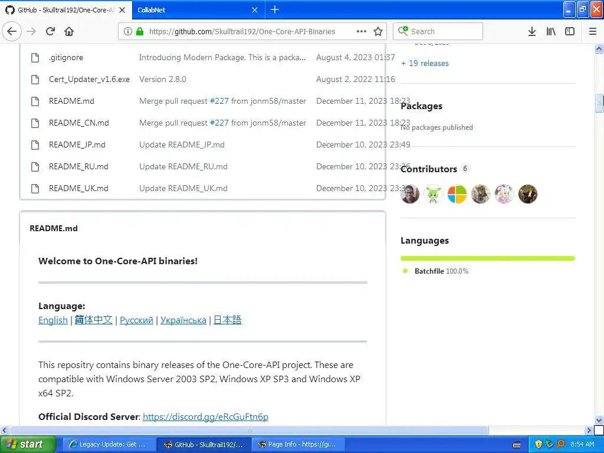604x453 pixels.
Task: Click the green Languages progress bar
Action: 488,258
